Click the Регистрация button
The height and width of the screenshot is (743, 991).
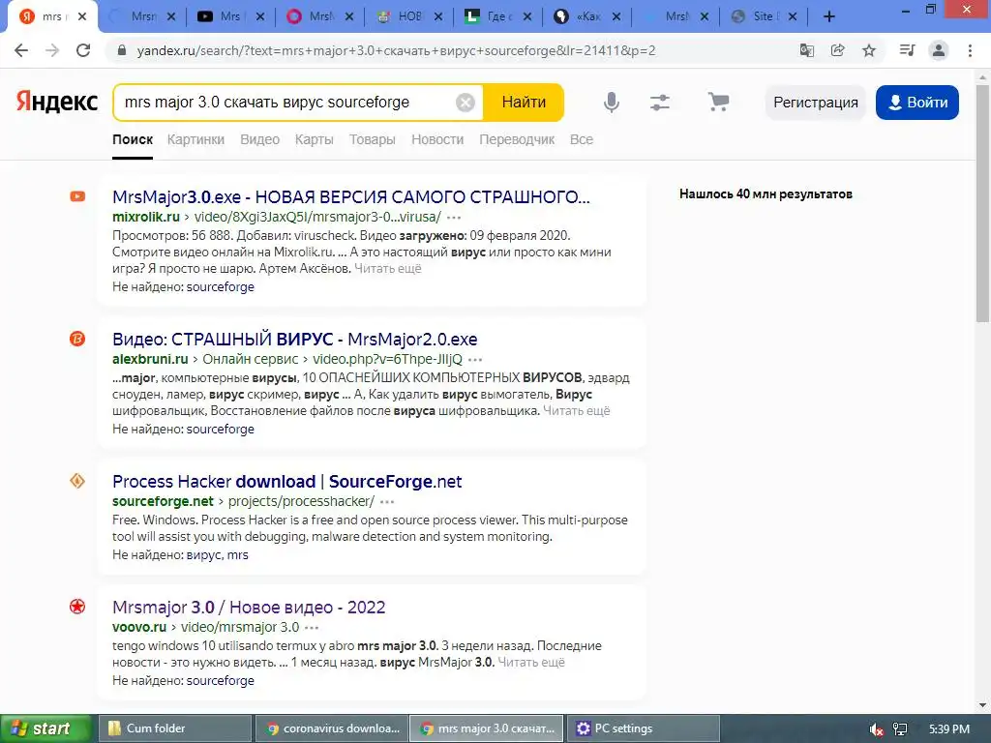click(815, 103)
